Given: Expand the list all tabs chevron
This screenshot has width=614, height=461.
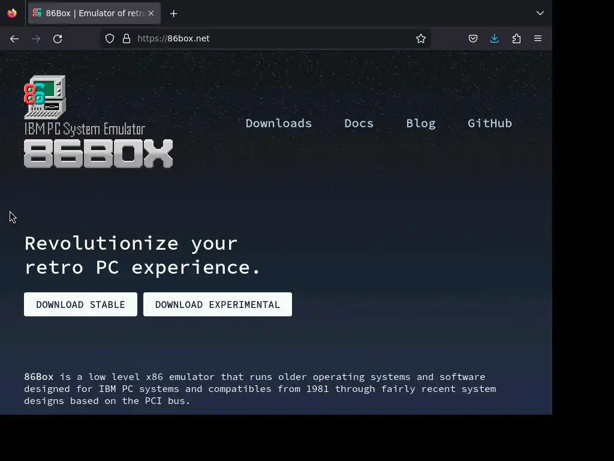Looking at the screenshot, I should click(540, 13).
